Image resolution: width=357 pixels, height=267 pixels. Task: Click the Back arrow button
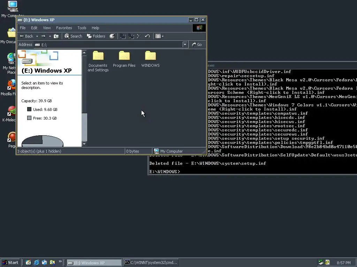click(x=26, y=36)
